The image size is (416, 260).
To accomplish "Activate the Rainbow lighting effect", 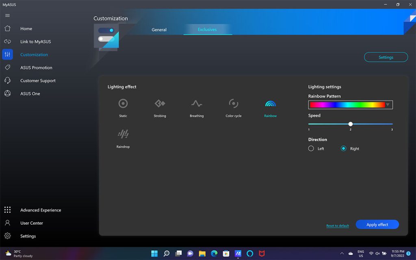I will click(270, 104).
